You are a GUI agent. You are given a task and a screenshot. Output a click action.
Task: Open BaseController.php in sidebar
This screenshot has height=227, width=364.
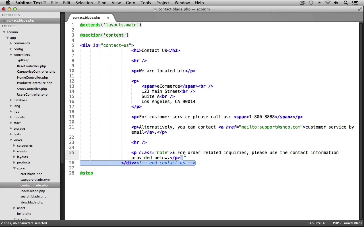click(x=31, y=66)
